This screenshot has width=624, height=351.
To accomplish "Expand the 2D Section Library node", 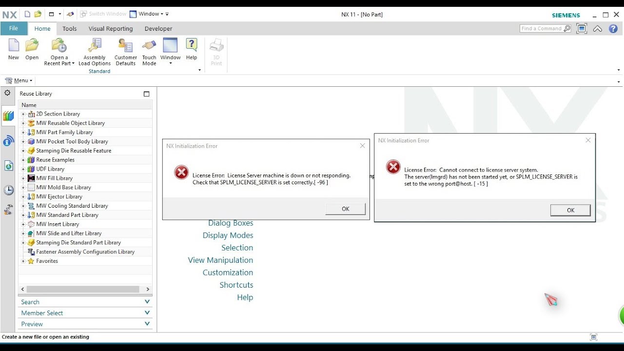I will (23, 114).
